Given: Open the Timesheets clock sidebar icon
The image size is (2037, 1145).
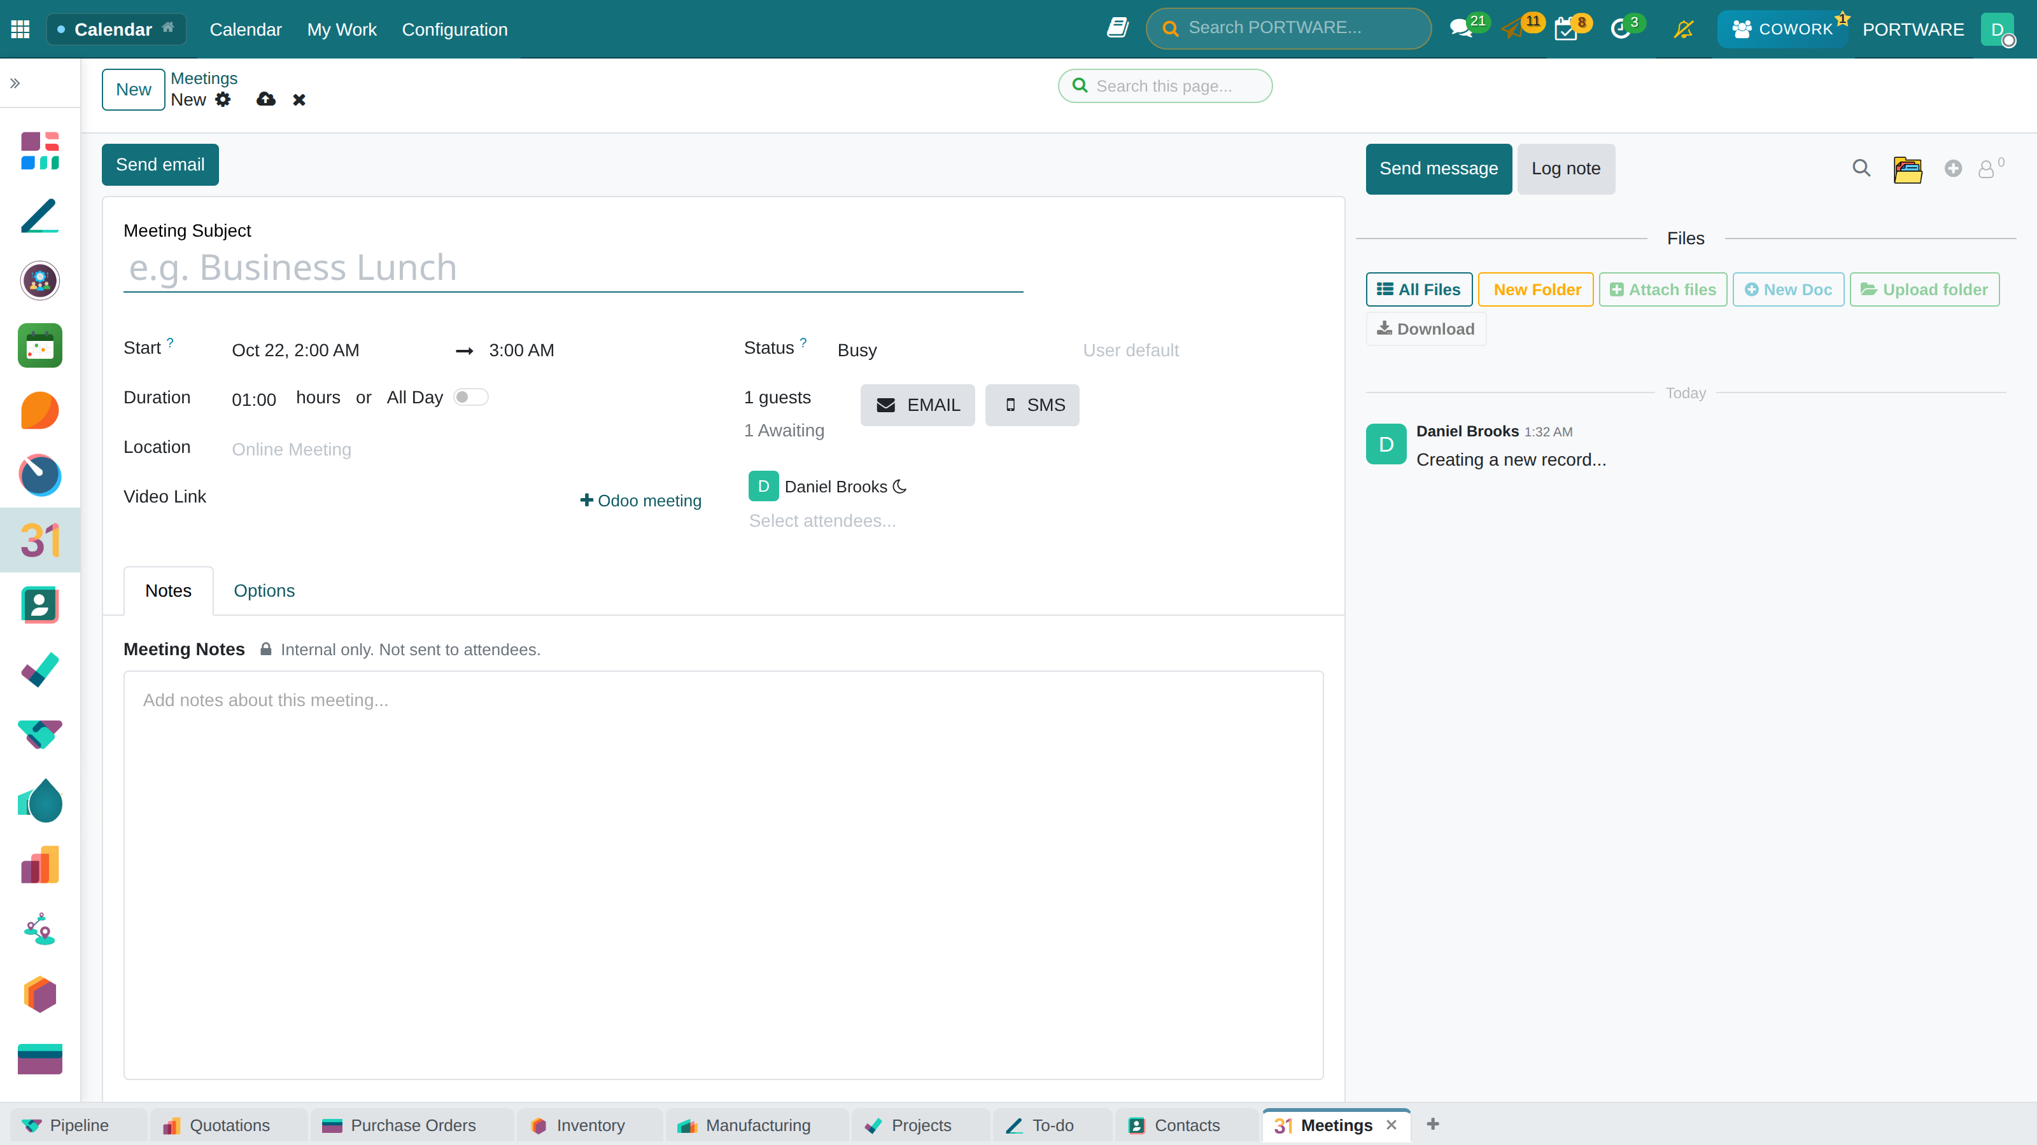Looking at the screenshot, I should coord(39,475).
